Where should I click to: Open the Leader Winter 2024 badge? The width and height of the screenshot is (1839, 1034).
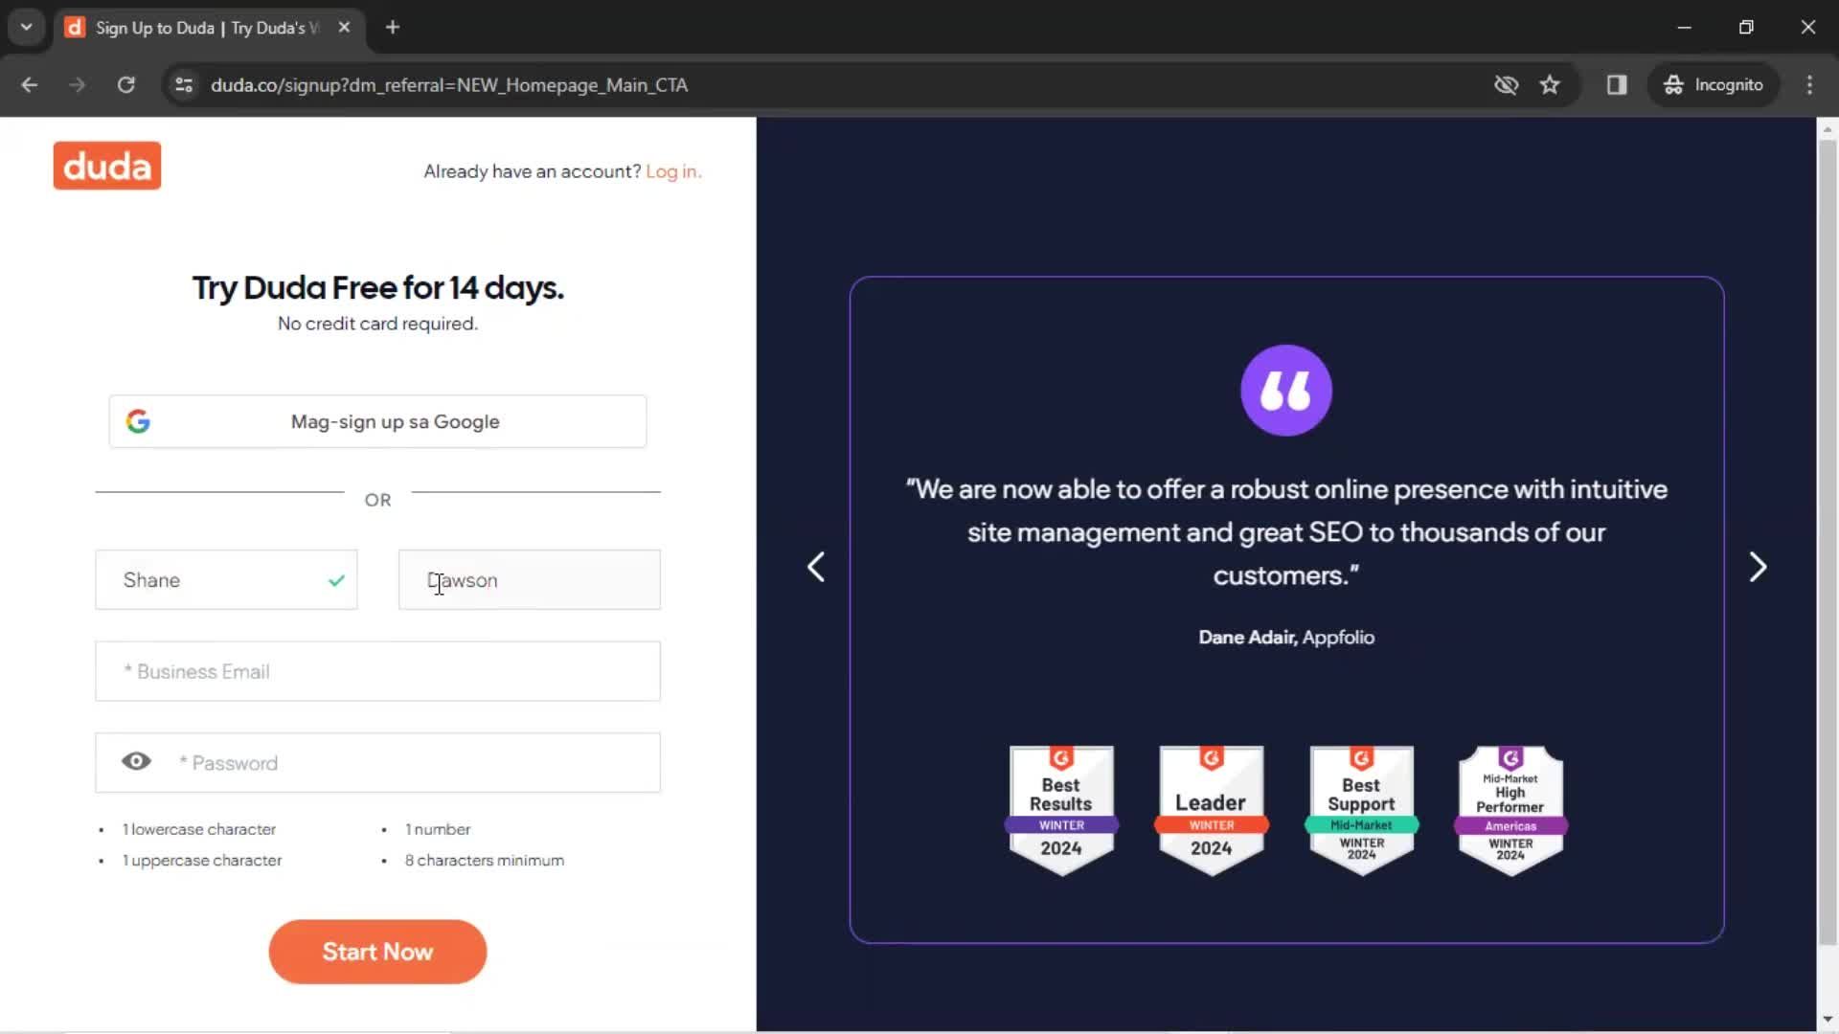[x=1212, y=810]
